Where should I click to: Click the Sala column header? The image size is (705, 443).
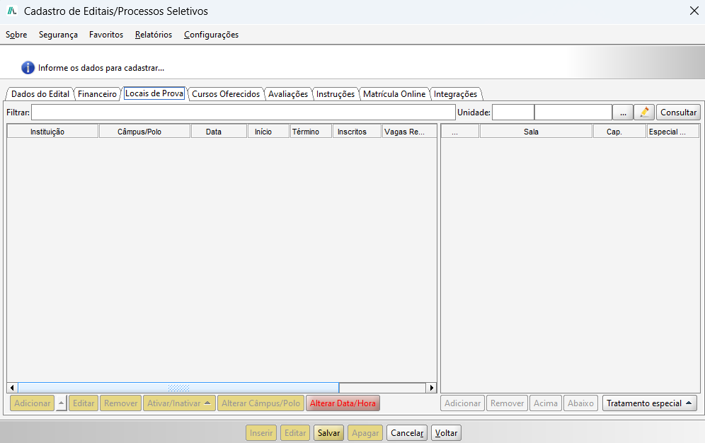(536, 132)
